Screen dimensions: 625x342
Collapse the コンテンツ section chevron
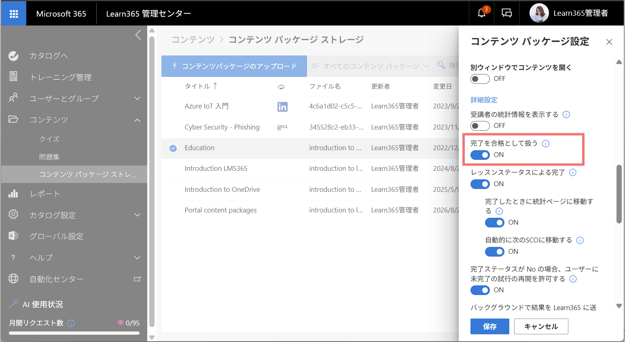[x=138, y=120]
